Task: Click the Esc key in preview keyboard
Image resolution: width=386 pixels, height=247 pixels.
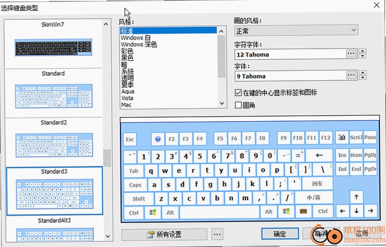Action: pos(130,139)
